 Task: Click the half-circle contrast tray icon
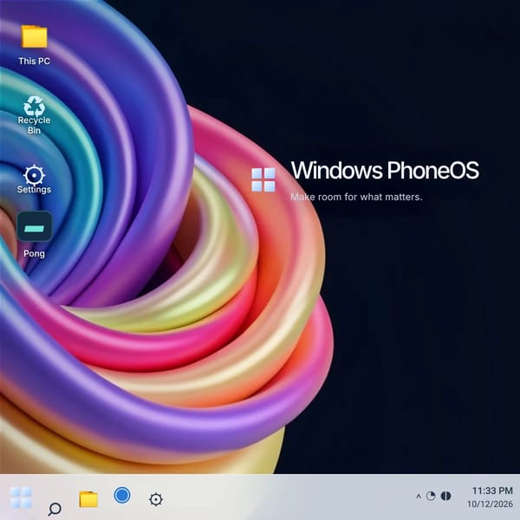pos(445,496)
